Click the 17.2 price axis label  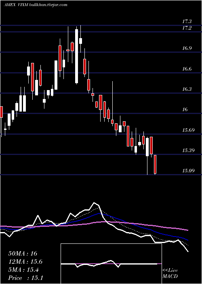coord(187,28)
